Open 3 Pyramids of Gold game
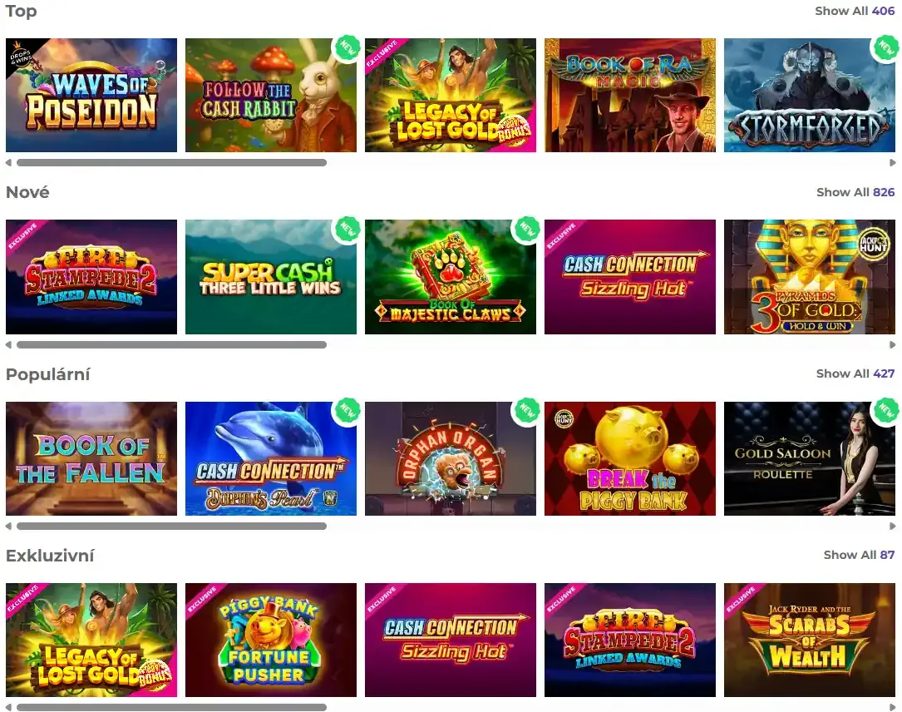The height and width of the screenshot is (712, 902). (x=810, y=277)
